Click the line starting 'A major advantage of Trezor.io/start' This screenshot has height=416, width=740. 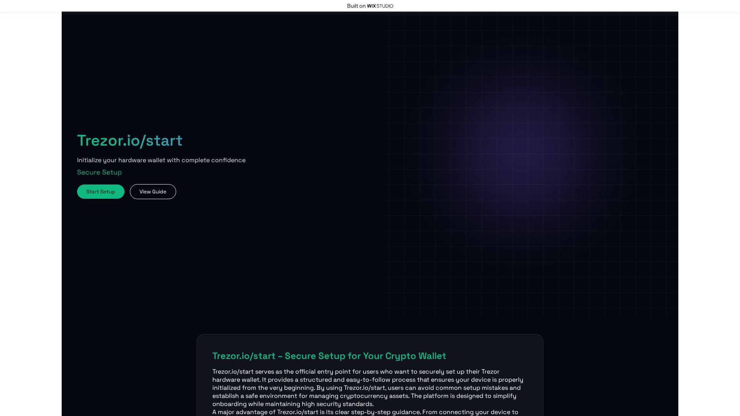click(365, 412)
